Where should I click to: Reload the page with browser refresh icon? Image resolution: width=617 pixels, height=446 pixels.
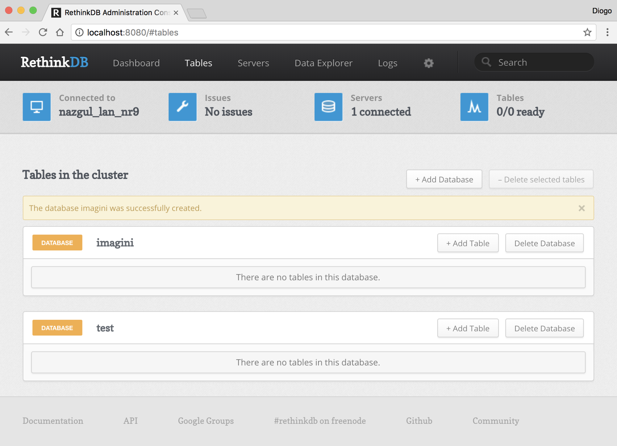tap(43, 32)
